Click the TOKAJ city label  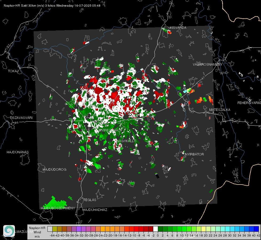(x=13, y=71)
